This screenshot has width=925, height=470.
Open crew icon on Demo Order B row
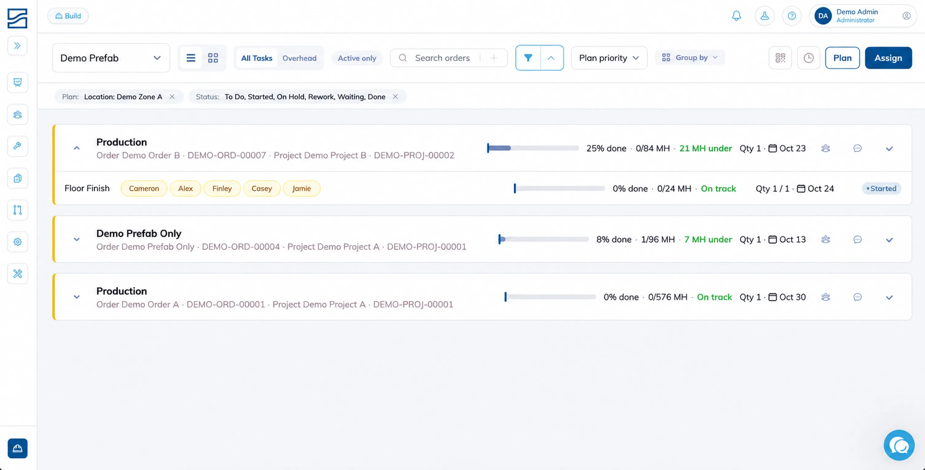pyautogui.click(x=825, y=148)
